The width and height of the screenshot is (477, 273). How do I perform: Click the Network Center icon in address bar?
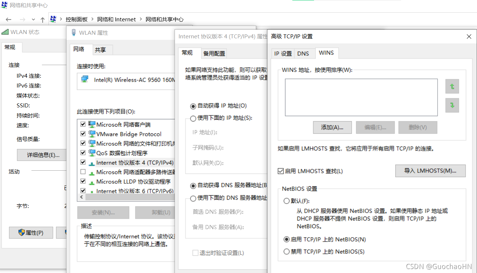(x=53, y=19)
